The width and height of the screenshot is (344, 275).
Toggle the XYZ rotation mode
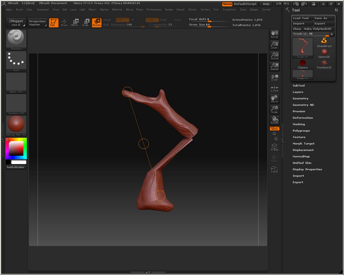tap(274, 129)
